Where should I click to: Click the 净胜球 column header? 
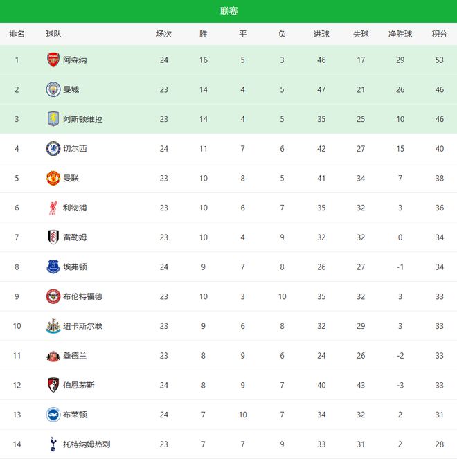[400, 34]
